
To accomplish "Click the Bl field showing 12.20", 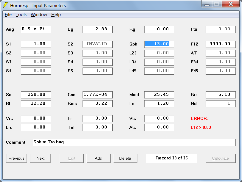I will [36, 104].
